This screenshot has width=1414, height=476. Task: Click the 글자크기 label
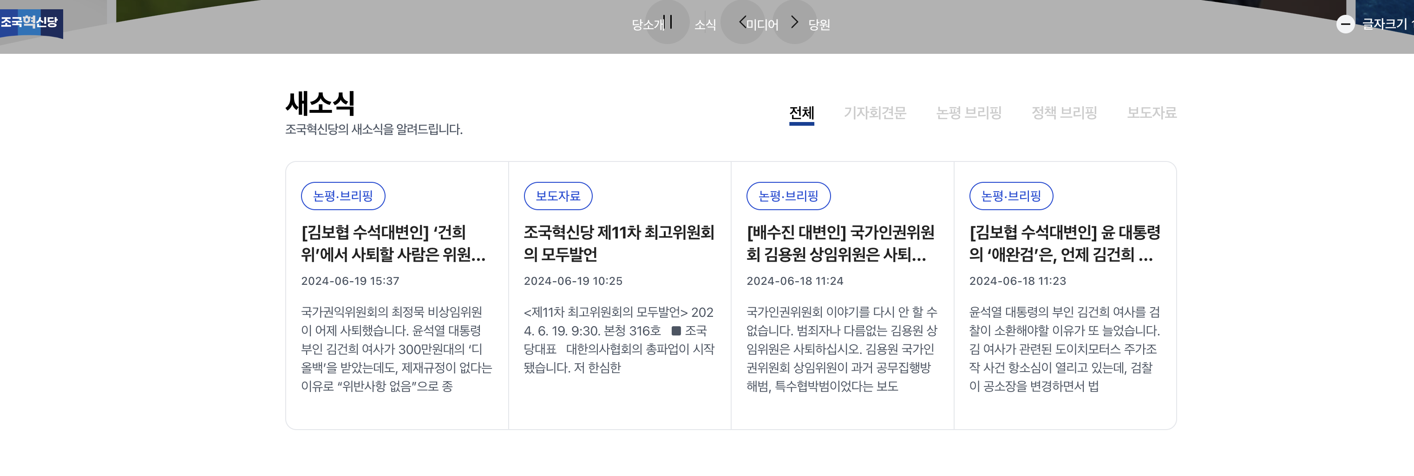coord(1384,24)
